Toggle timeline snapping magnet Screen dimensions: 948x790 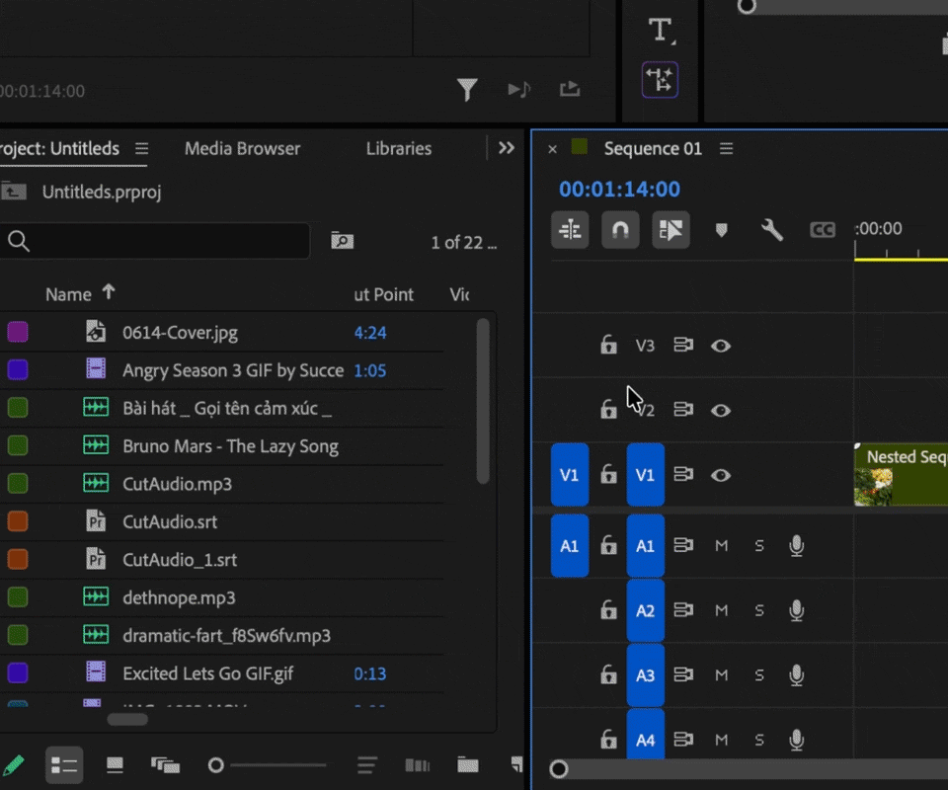(x=620, y=230)
